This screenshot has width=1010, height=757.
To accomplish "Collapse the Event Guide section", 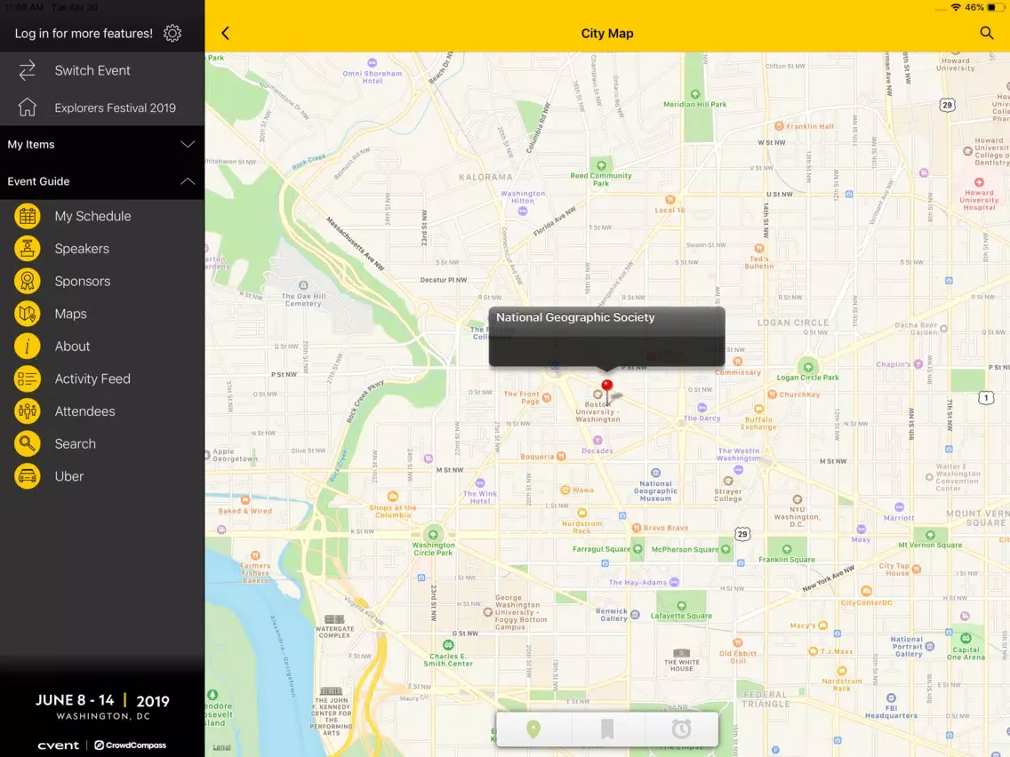I will click(101, 181).
